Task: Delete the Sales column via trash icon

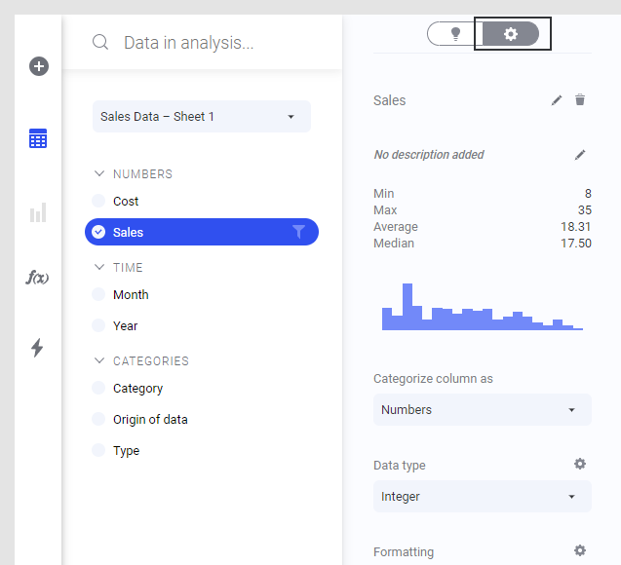Action: [580, 99]
